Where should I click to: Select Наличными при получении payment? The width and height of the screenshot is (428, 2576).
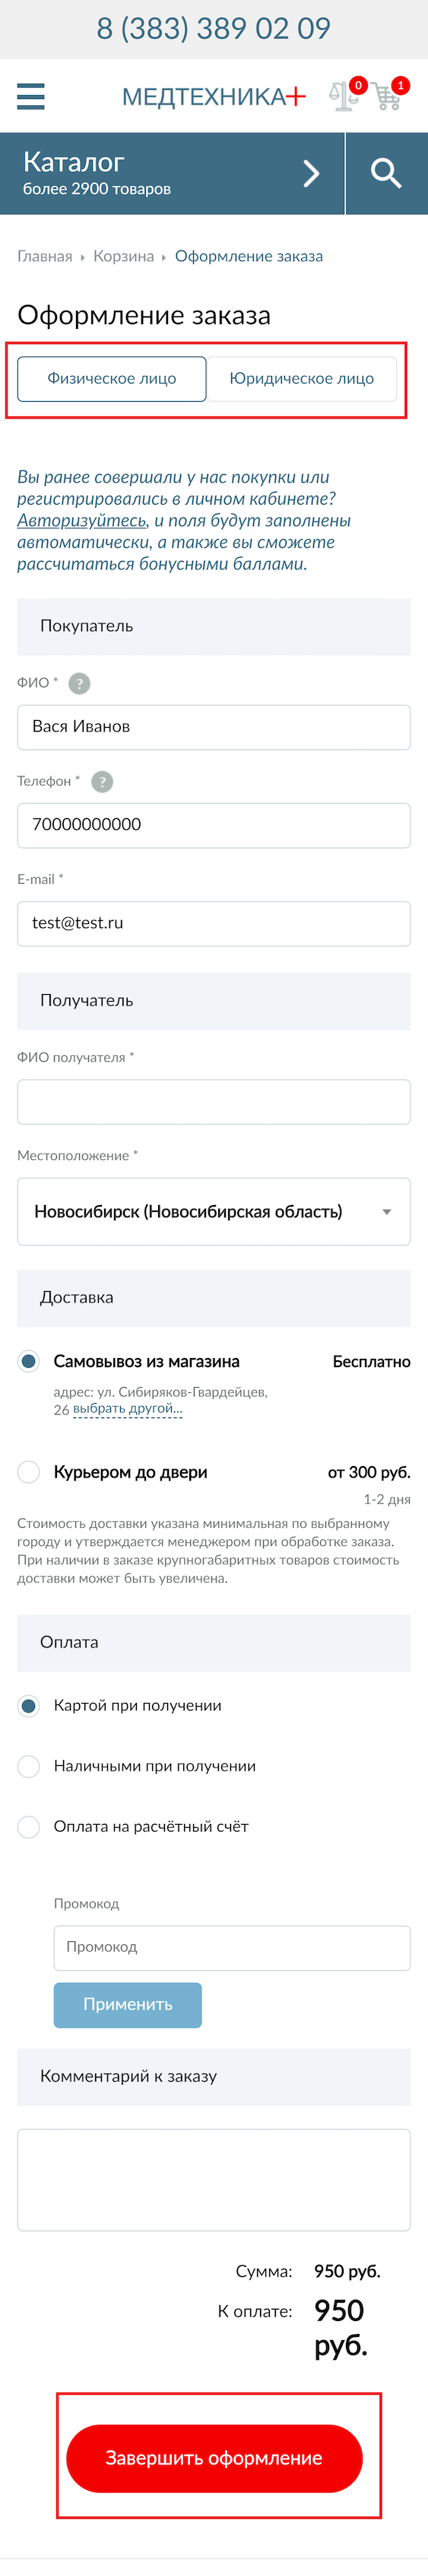click(29, 1766)
